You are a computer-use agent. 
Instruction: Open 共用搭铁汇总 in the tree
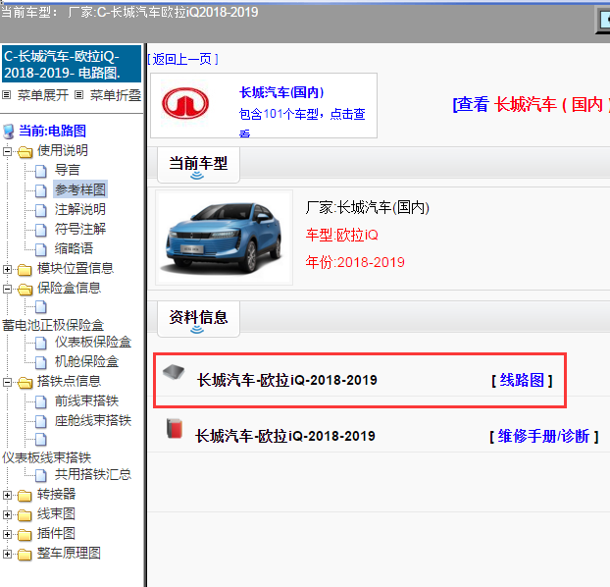tap(93, 474)
